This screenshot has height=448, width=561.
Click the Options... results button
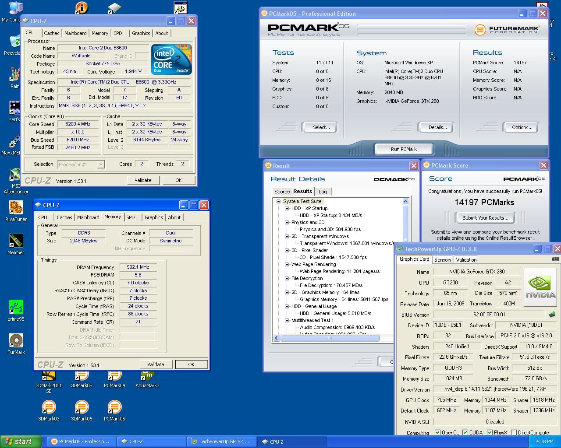[x=522, y=127]
